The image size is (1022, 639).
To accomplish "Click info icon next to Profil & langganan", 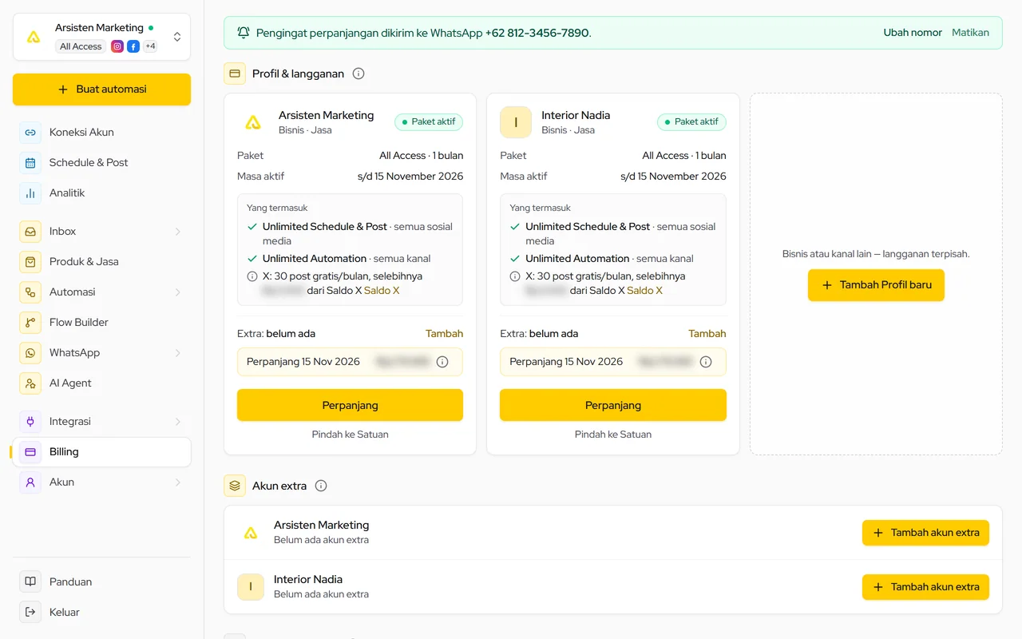I will point(358,73).
